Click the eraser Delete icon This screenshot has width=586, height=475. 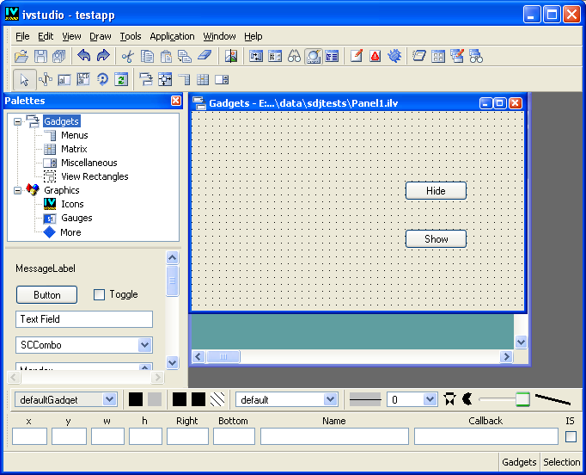203,57
